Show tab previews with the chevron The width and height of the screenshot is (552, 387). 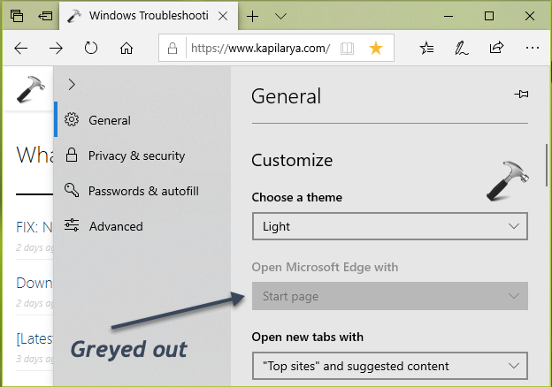tap(280, 16)
